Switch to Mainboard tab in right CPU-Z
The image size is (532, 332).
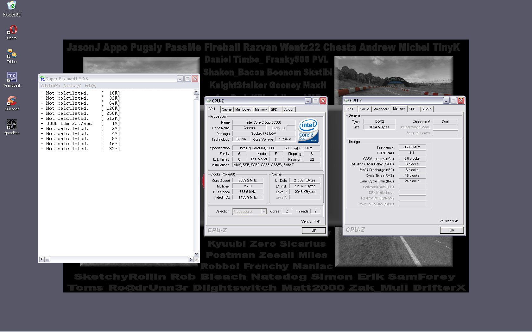[381, 109]
